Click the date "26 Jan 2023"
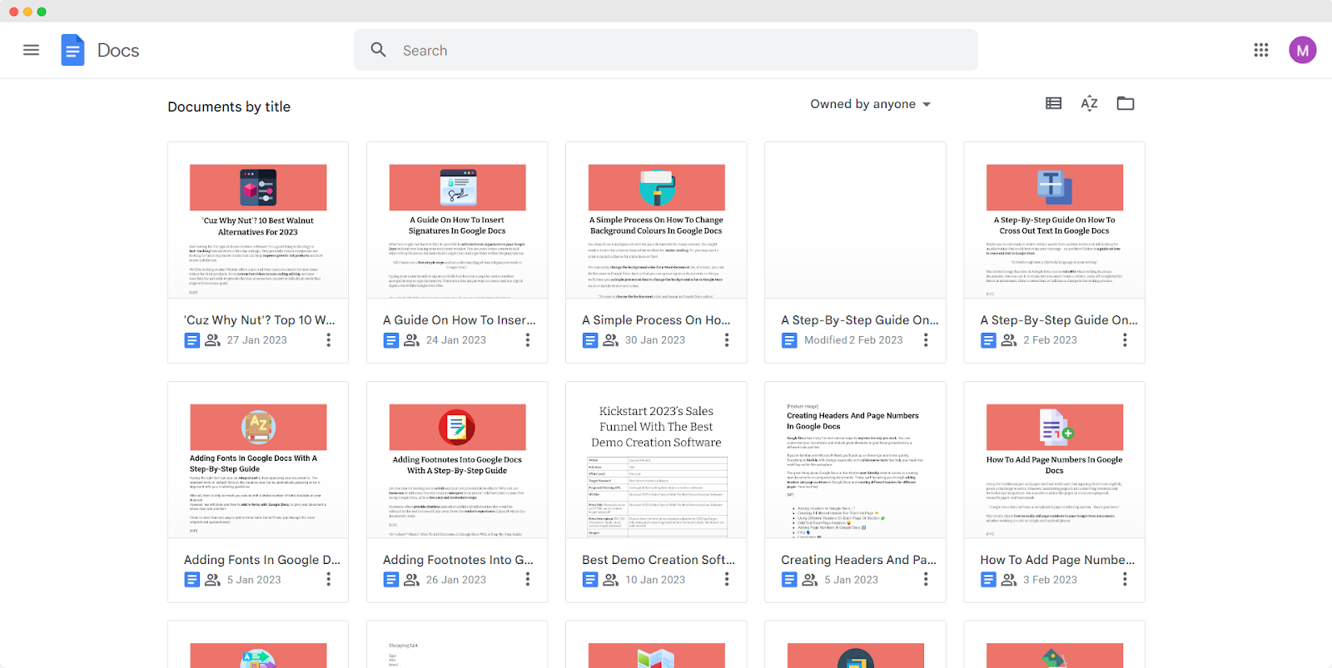This screenshot has height=668, width=1332. click(x=456, y=580)
